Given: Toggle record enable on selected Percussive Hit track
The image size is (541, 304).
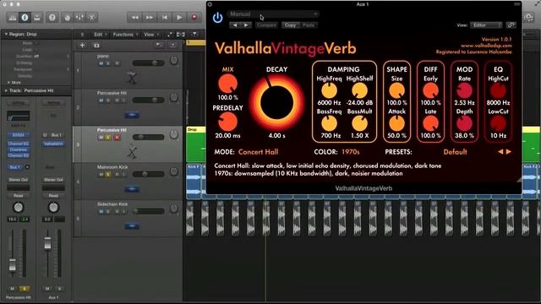Looking at the screenshot, I should click(x=117, y=138).
